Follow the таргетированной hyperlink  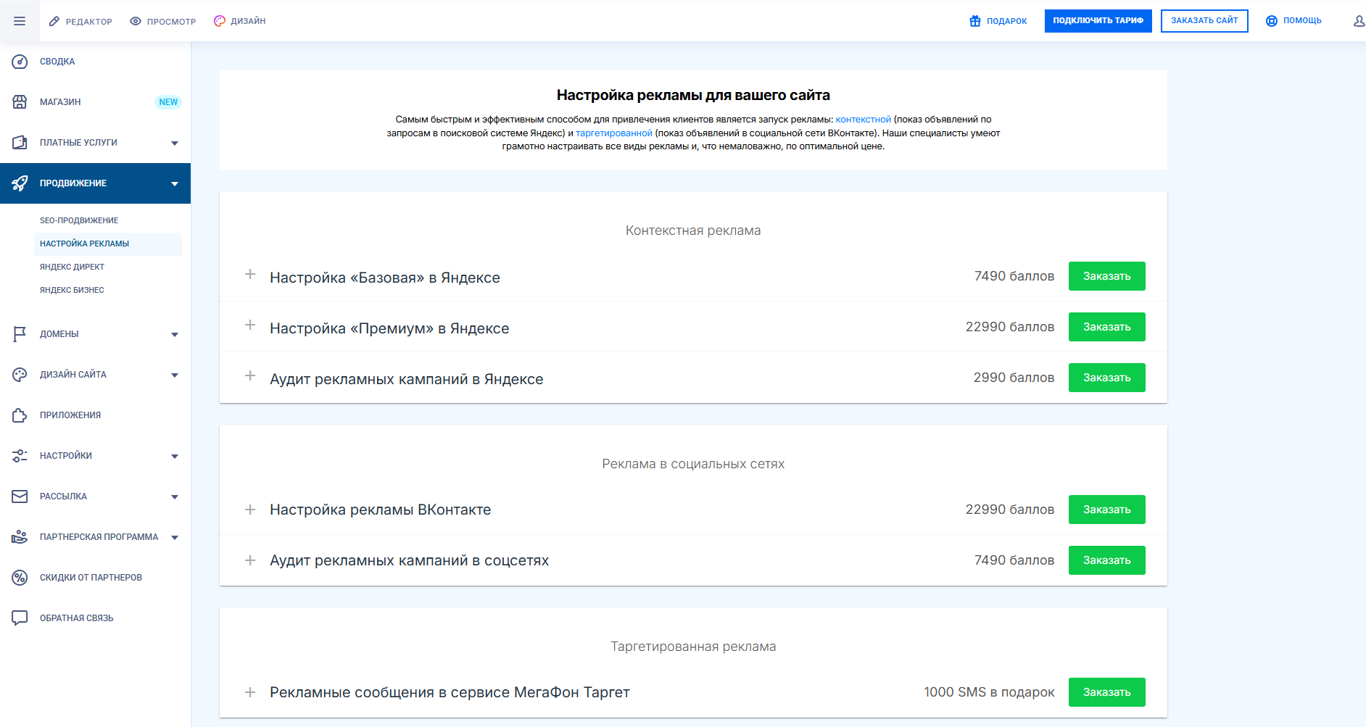click(x=613, y=133)
